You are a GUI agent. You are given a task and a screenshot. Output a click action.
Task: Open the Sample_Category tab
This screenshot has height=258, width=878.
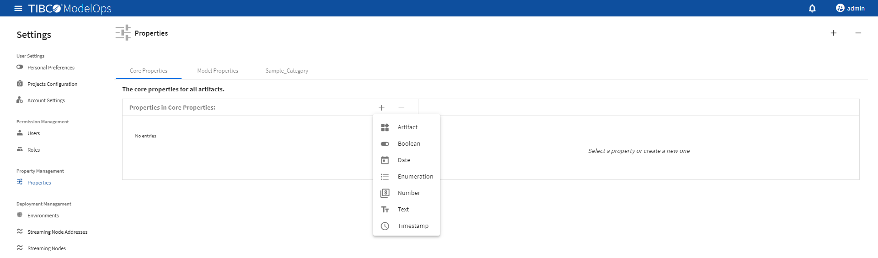287,71
